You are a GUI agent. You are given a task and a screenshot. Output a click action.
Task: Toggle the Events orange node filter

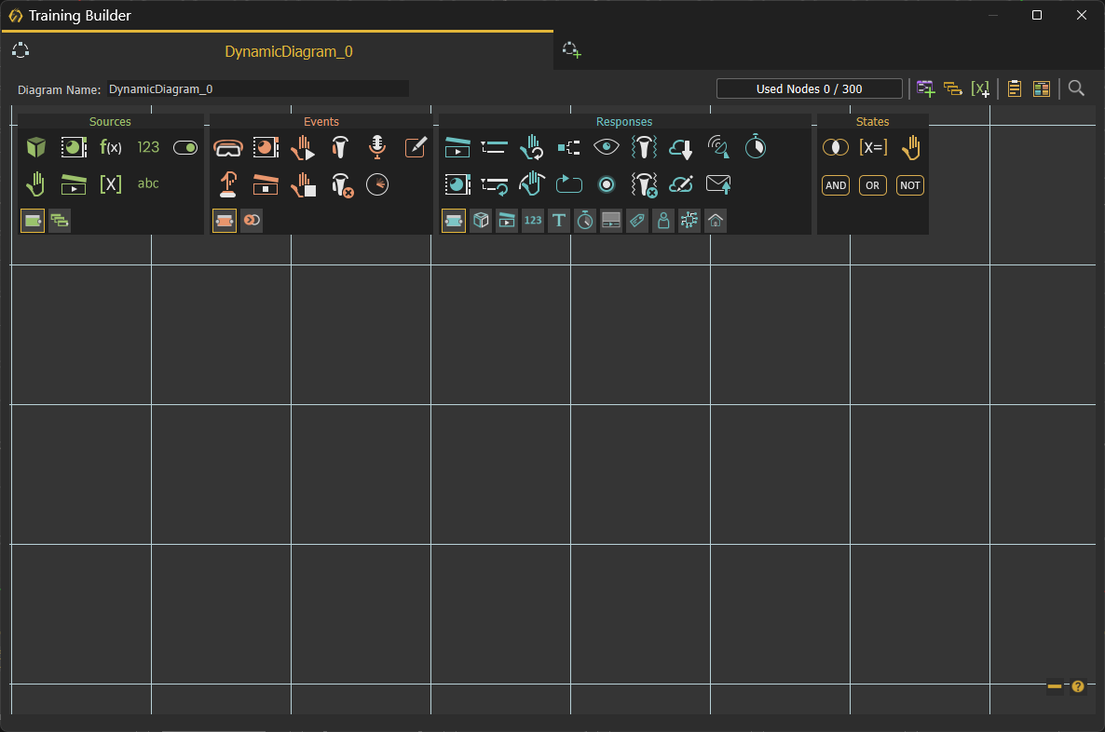[225, 221]
